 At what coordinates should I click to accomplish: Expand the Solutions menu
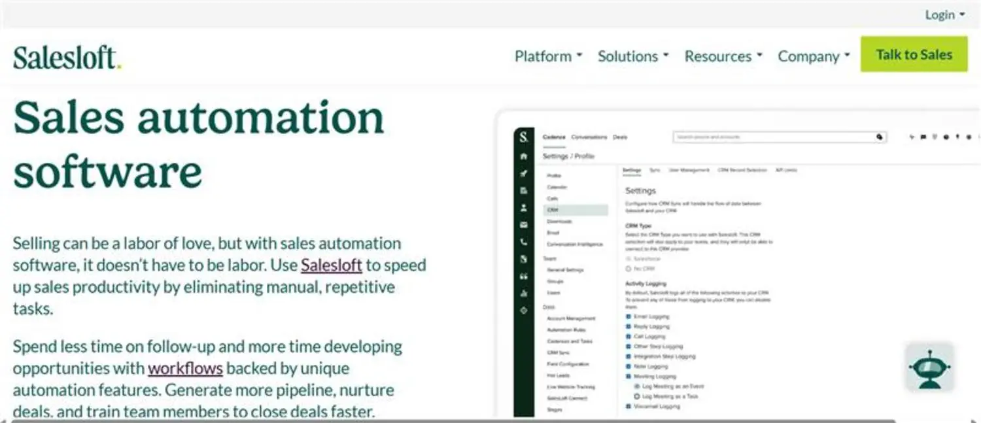tap(633, 56)
